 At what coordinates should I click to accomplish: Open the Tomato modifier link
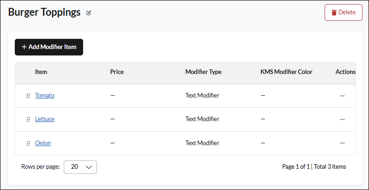pyautogui.click(x=45, y=95)
